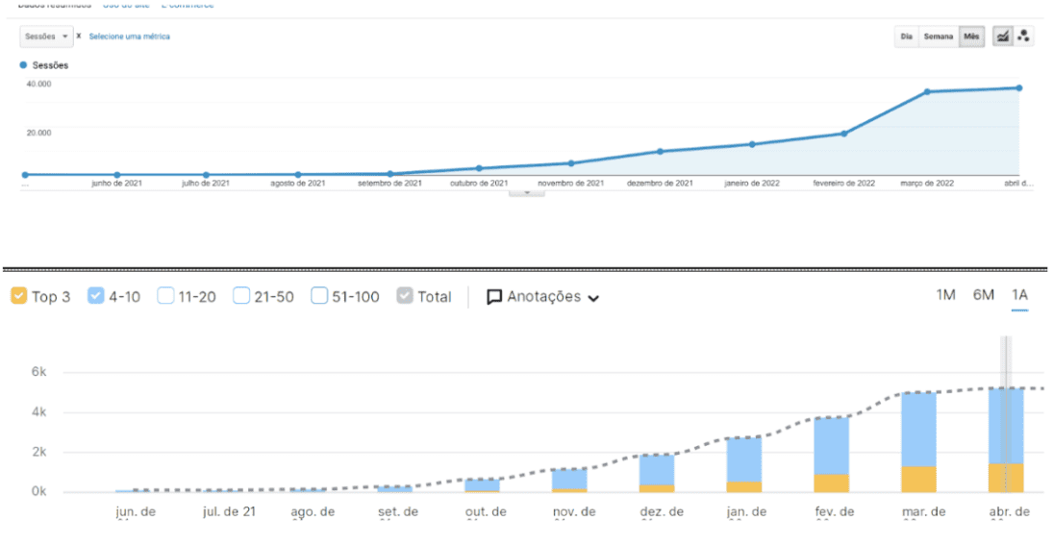Uncheck the Top 3 checkbox
This screenshot has height=545, width=1053.
19,296
